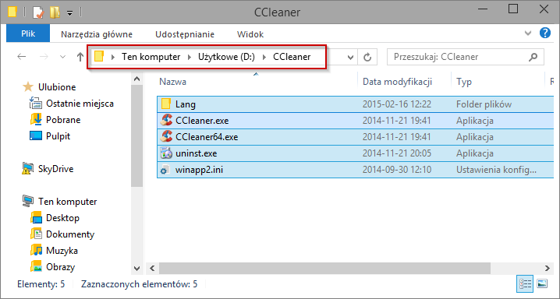Go back with the left arrow

click(x=22, y=57)
